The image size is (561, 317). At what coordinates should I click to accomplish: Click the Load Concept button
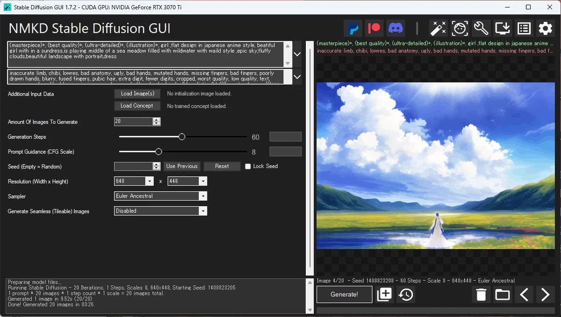137,106
